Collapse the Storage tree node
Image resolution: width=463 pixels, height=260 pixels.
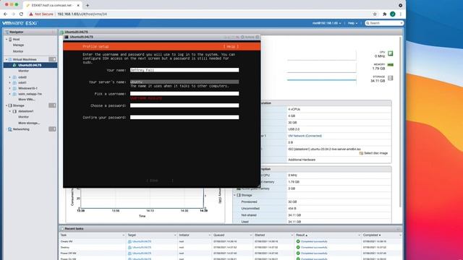tap(7, 105)
